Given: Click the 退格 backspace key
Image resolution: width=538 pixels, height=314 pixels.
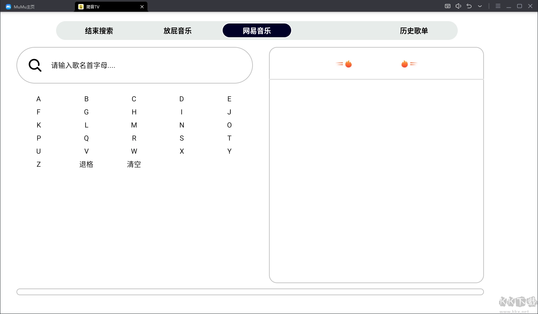Looking at the screenshot, I should 86,164.
